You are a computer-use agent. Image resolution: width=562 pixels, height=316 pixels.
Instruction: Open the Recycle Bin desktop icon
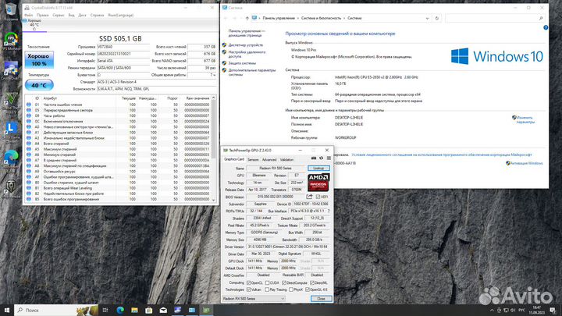[x=11, y=12]
